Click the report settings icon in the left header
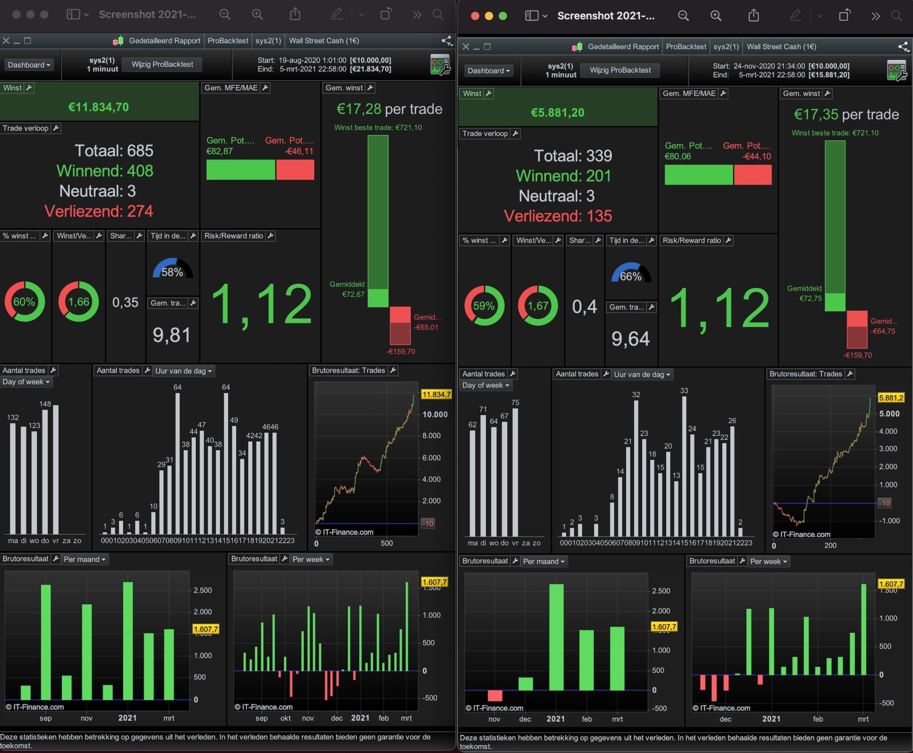913x753 pixels. click(x=440, y=65)
